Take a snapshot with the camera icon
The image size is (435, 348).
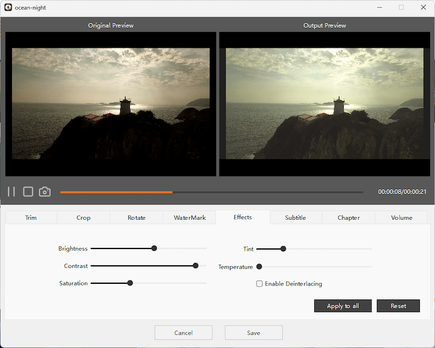[45, 191]
